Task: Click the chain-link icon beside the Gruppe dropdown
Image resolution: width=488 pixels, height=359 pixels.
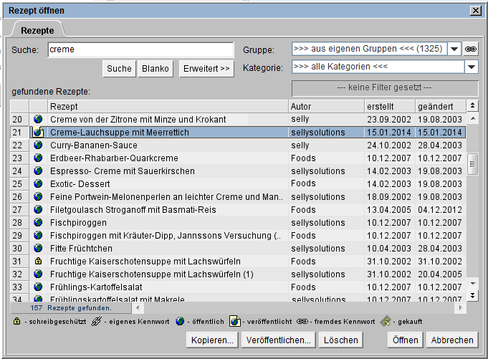Action: tap(472, 49)
